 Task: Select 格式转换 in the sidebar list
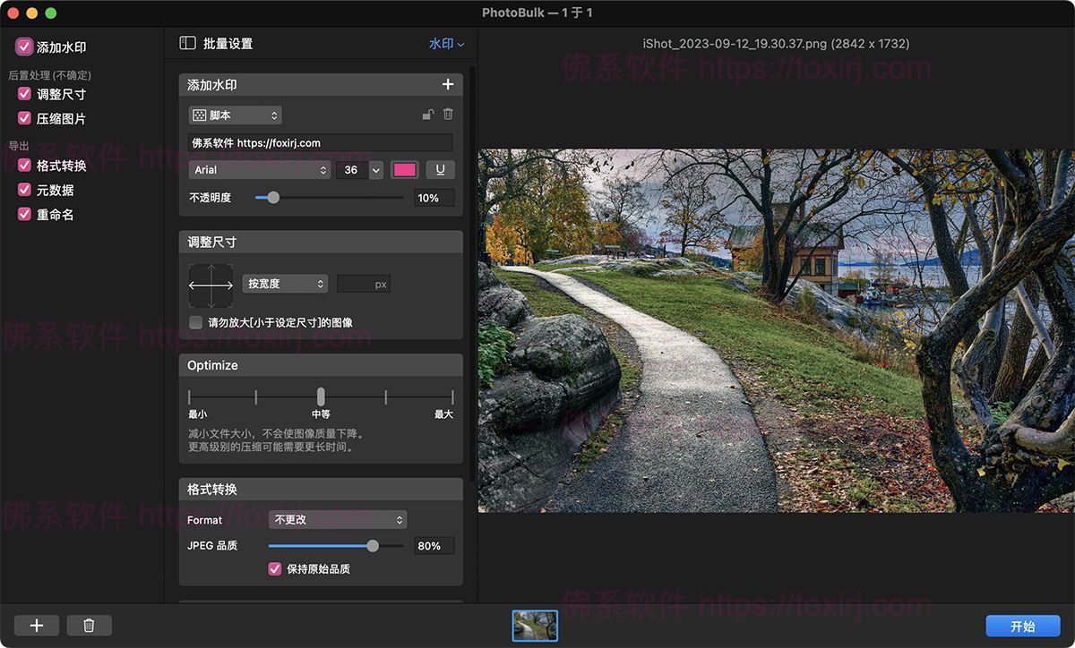61,166
